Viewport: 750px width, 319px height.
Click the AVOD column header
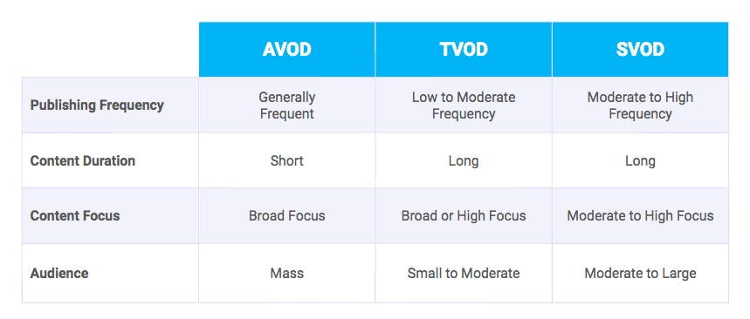287,49
